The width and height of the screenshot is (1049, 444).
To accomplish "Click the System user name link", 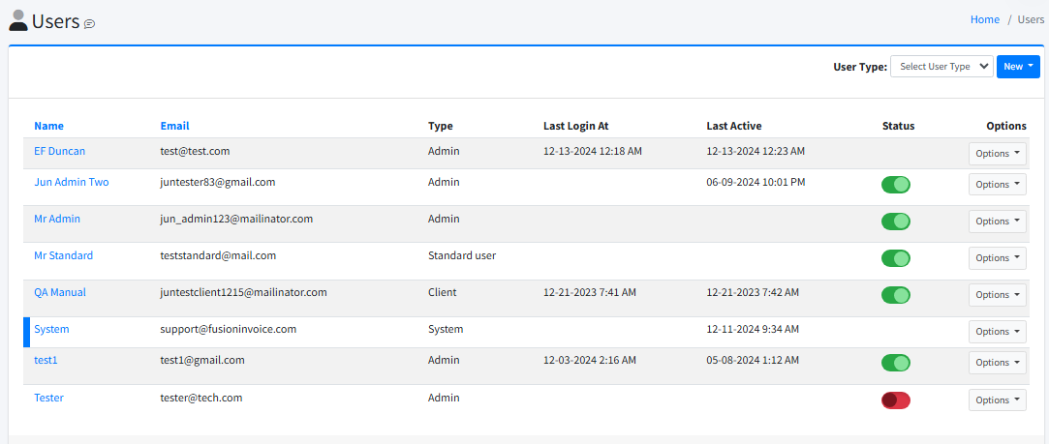I will pos(51,329).
